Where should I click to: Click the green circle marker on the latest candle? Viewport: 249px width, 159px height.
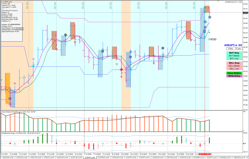205,12
